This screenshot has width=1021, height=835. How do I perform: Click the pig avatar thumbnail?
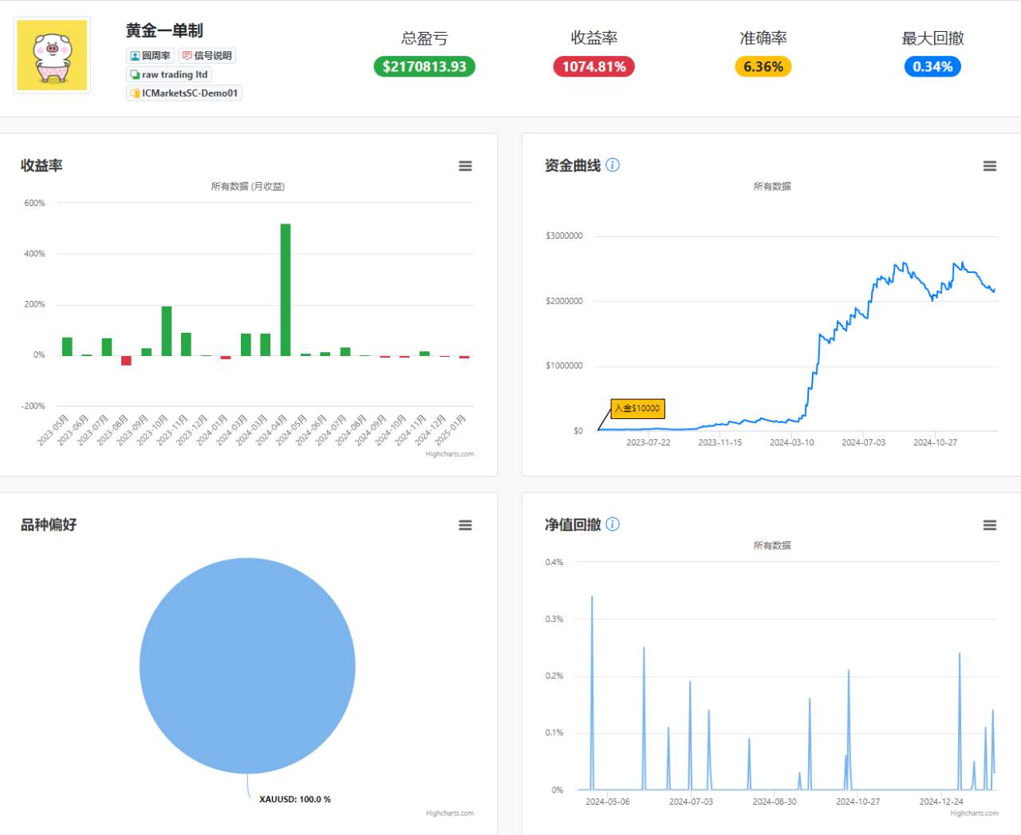52,55
